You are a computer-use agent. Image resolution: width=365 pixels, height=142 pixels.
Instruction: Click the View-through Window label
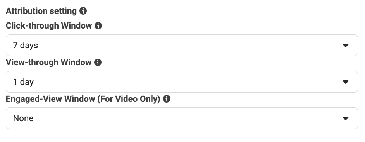(48, 62)
